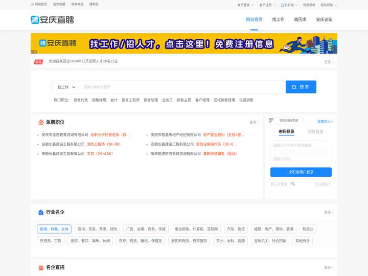The height and width of the screenshot is (276, 368).
Task: Click the 设为收藏 link
Action: 59,4
